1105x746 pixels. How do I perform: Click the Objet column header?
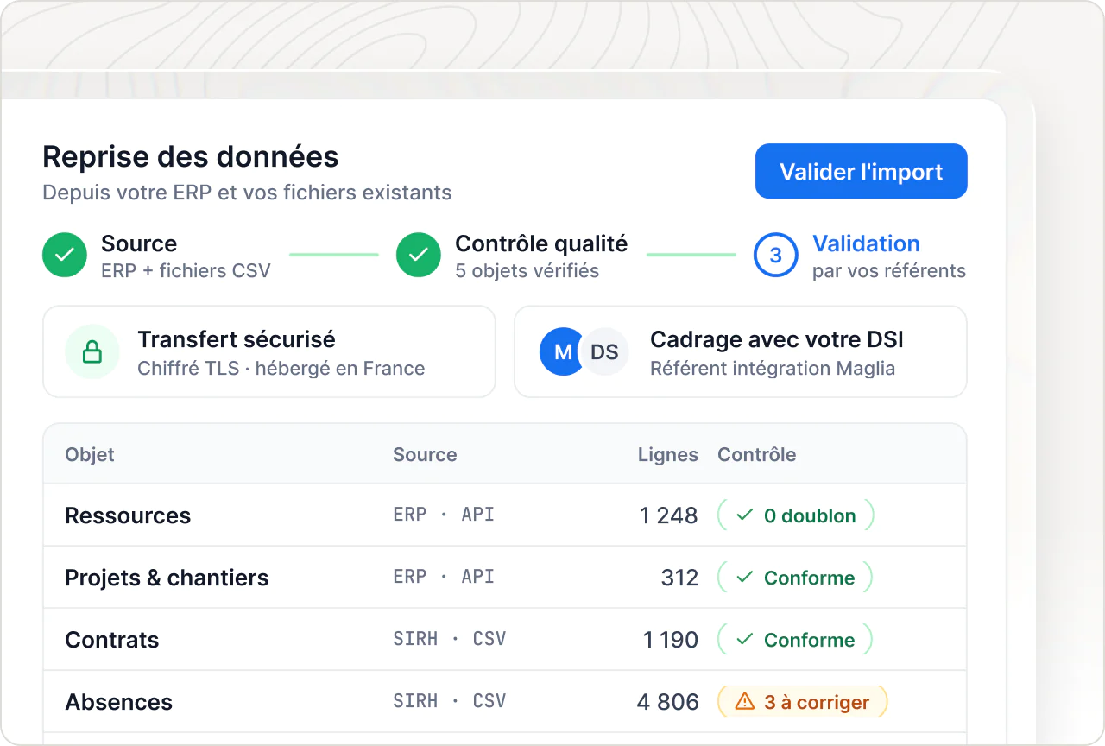(90, 454)
